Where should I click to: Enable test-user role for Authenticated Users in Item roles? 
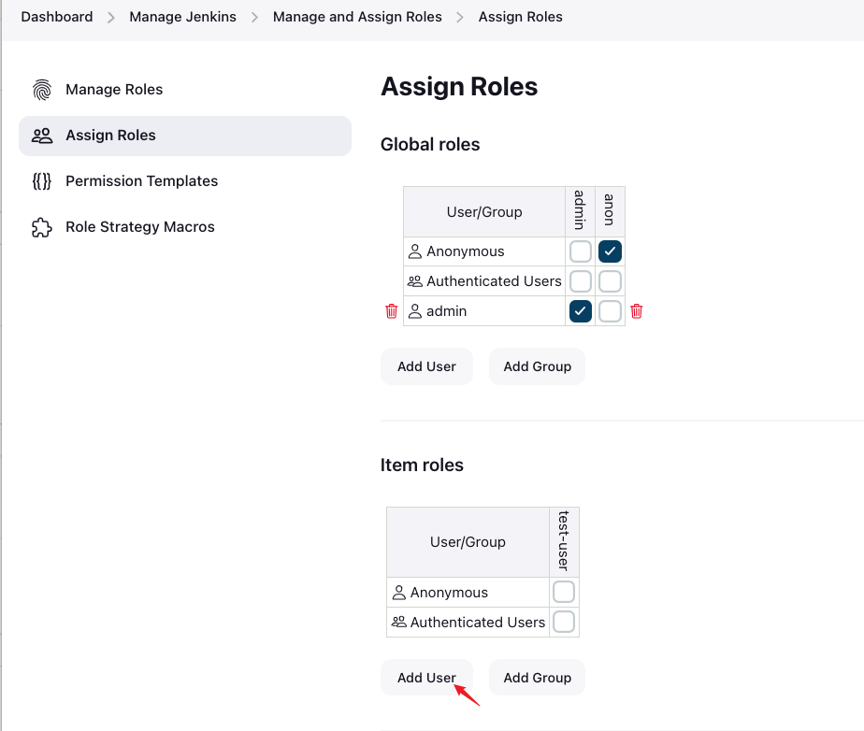(x=564, y=622)
